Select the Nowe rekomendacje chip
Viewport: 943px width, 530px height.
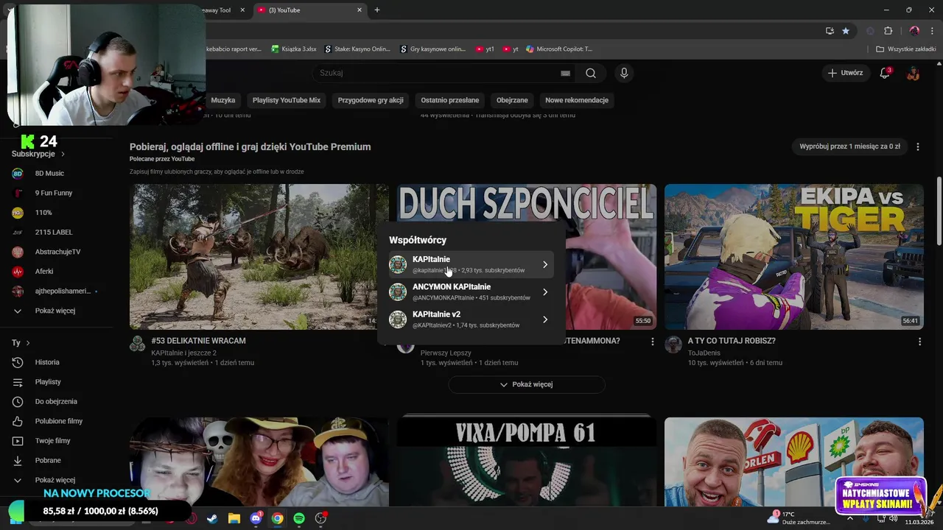click(577, 100)
